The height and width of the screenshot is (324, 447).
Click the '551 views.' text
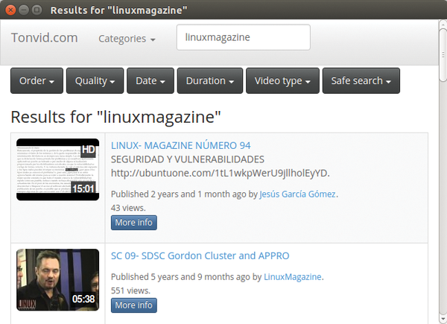pos(130,290)
